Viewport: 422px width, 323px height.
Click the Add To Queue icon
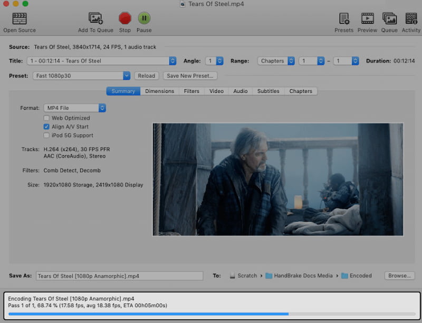pyautogui.click(x=95, y=18)
